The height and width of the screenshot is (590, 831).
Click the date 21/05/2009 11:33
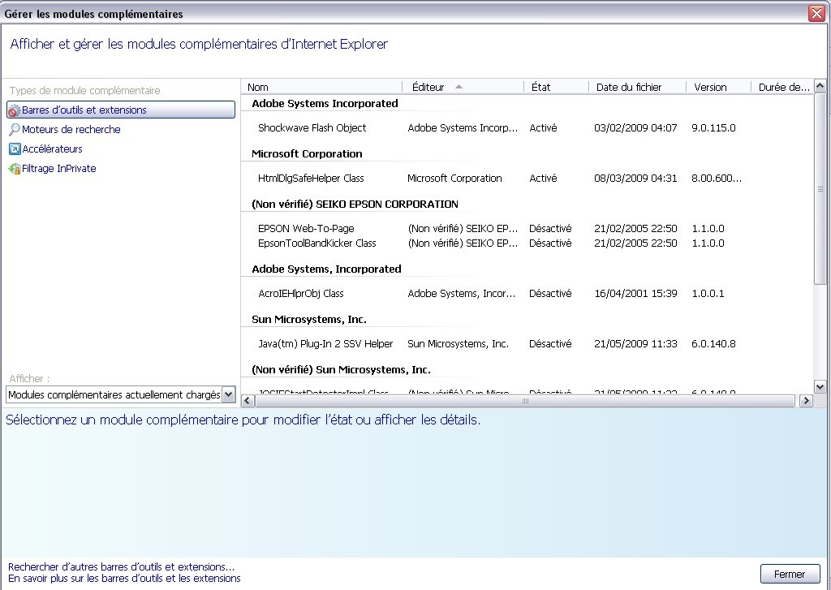point(635,343)
